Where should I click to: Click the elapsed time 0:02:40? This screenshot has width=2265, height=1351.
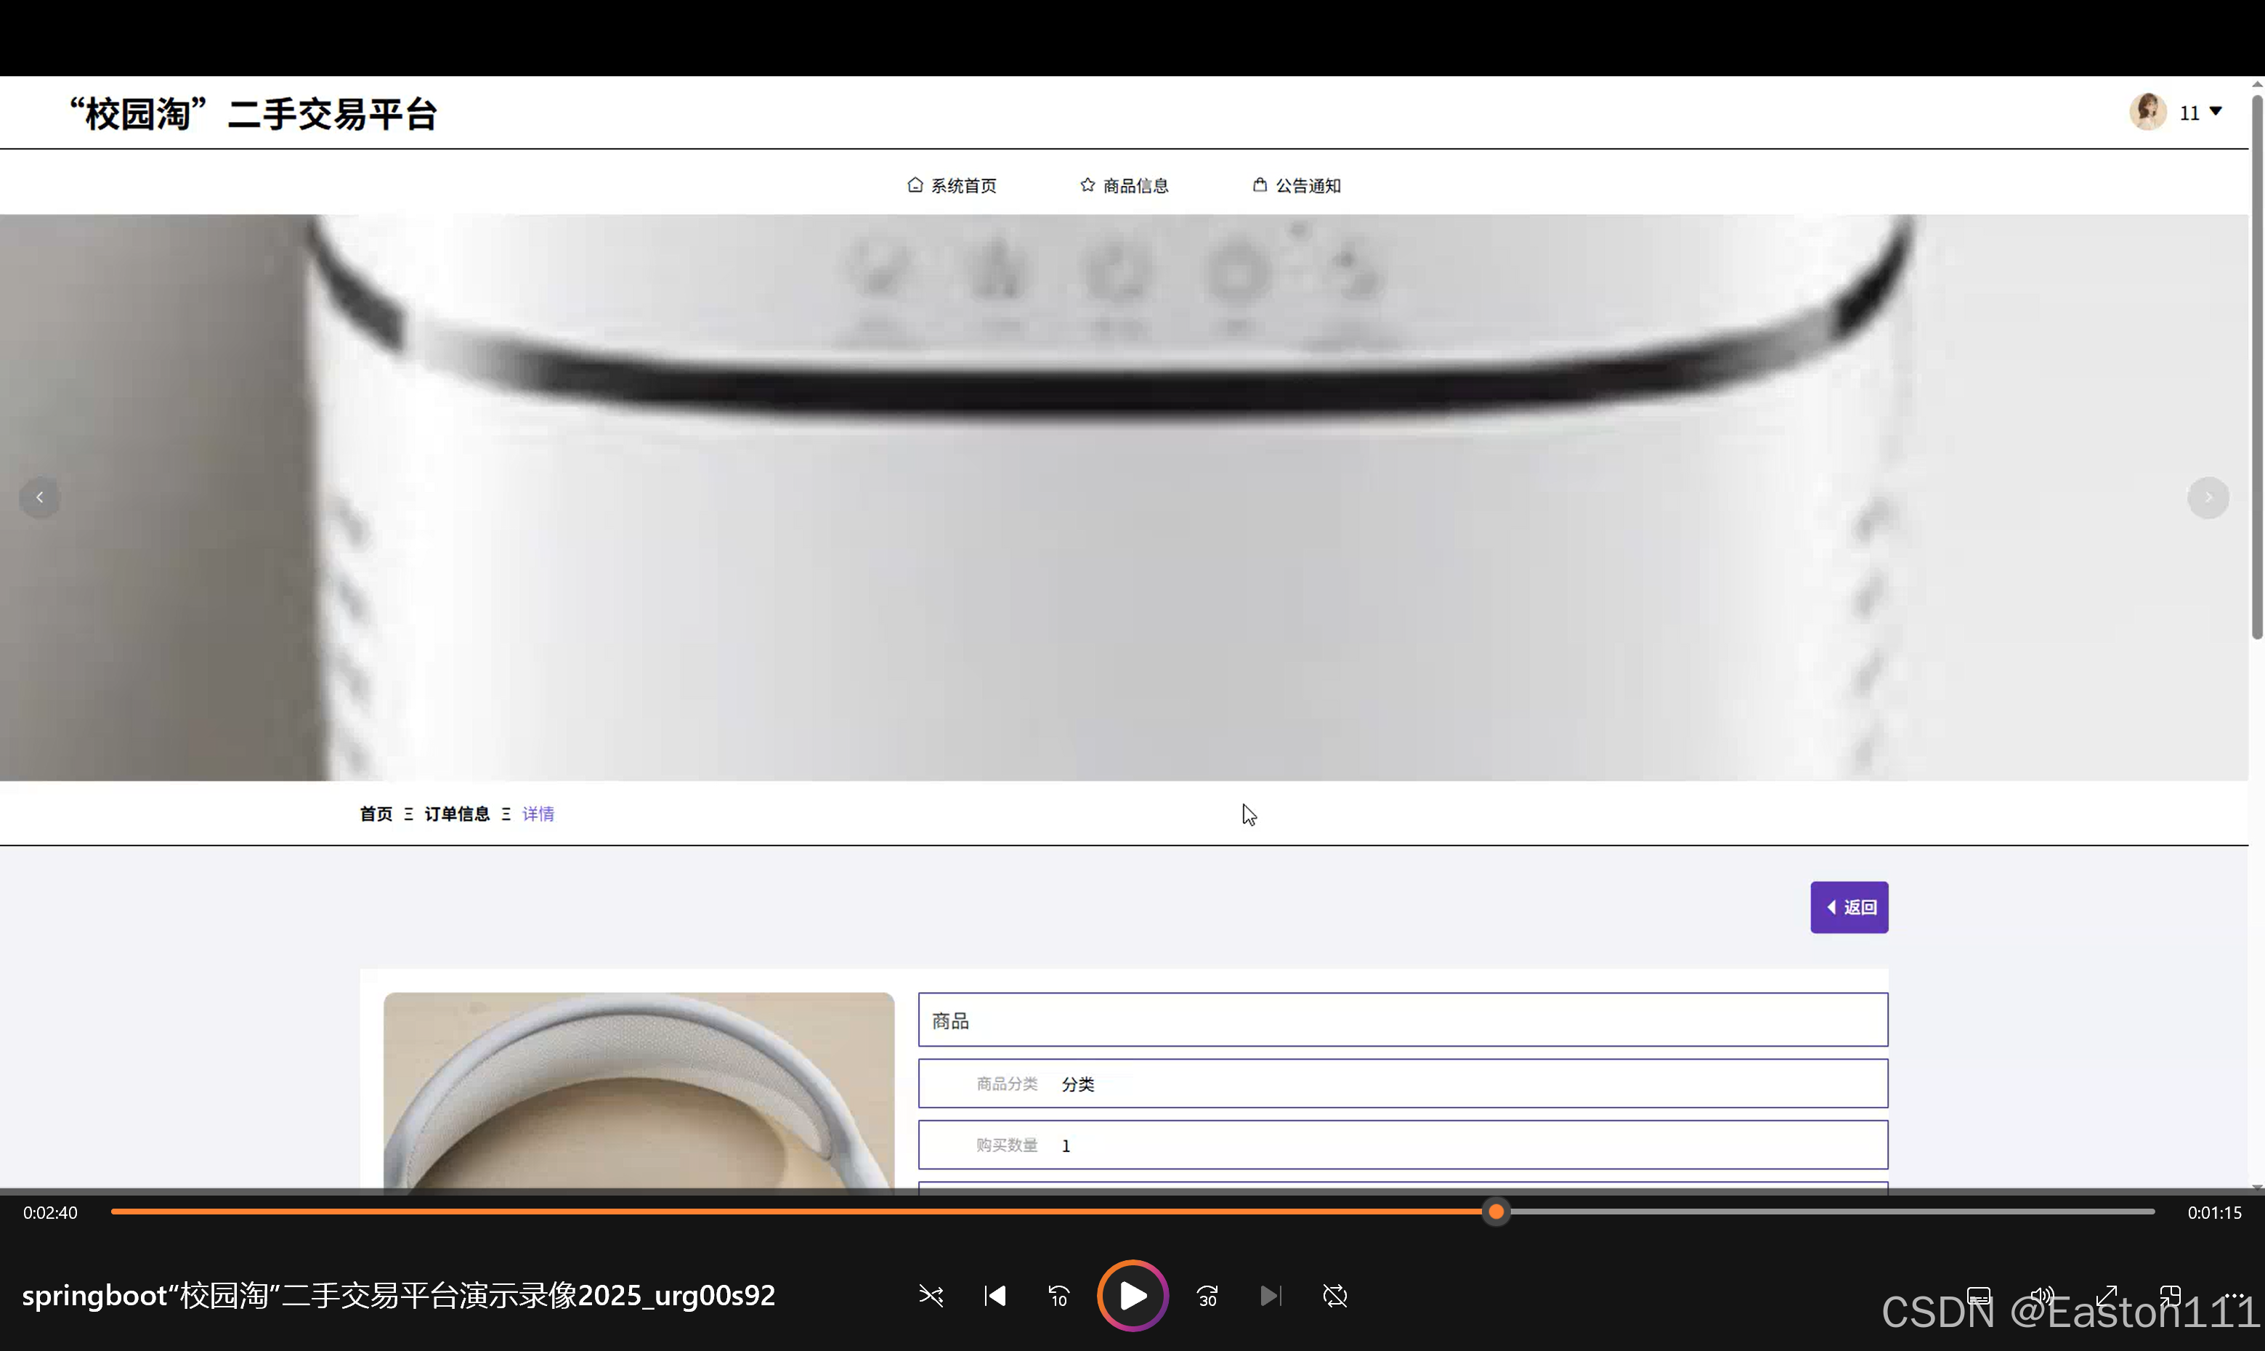pos(50,1212)
